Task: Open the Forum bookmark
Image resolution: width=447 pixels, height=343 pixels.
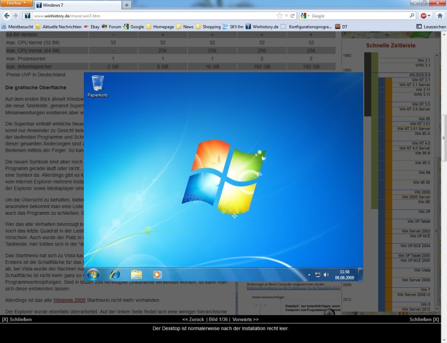Action: [111, 27]
